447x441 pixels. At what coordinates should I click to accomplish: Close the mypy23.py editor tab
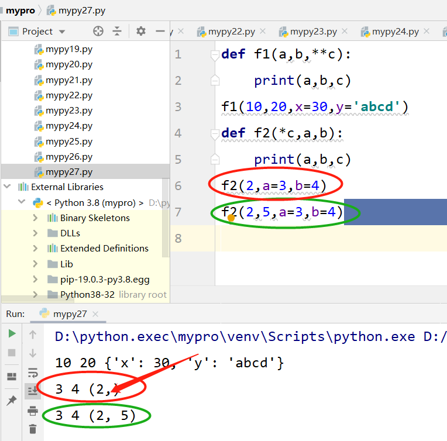point(345,31)
